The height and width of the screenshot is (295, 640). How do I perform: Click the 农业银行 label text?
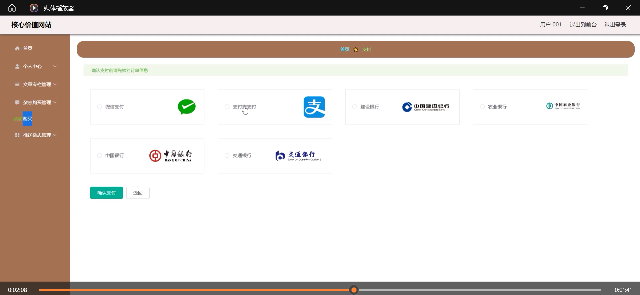(497, 107)
